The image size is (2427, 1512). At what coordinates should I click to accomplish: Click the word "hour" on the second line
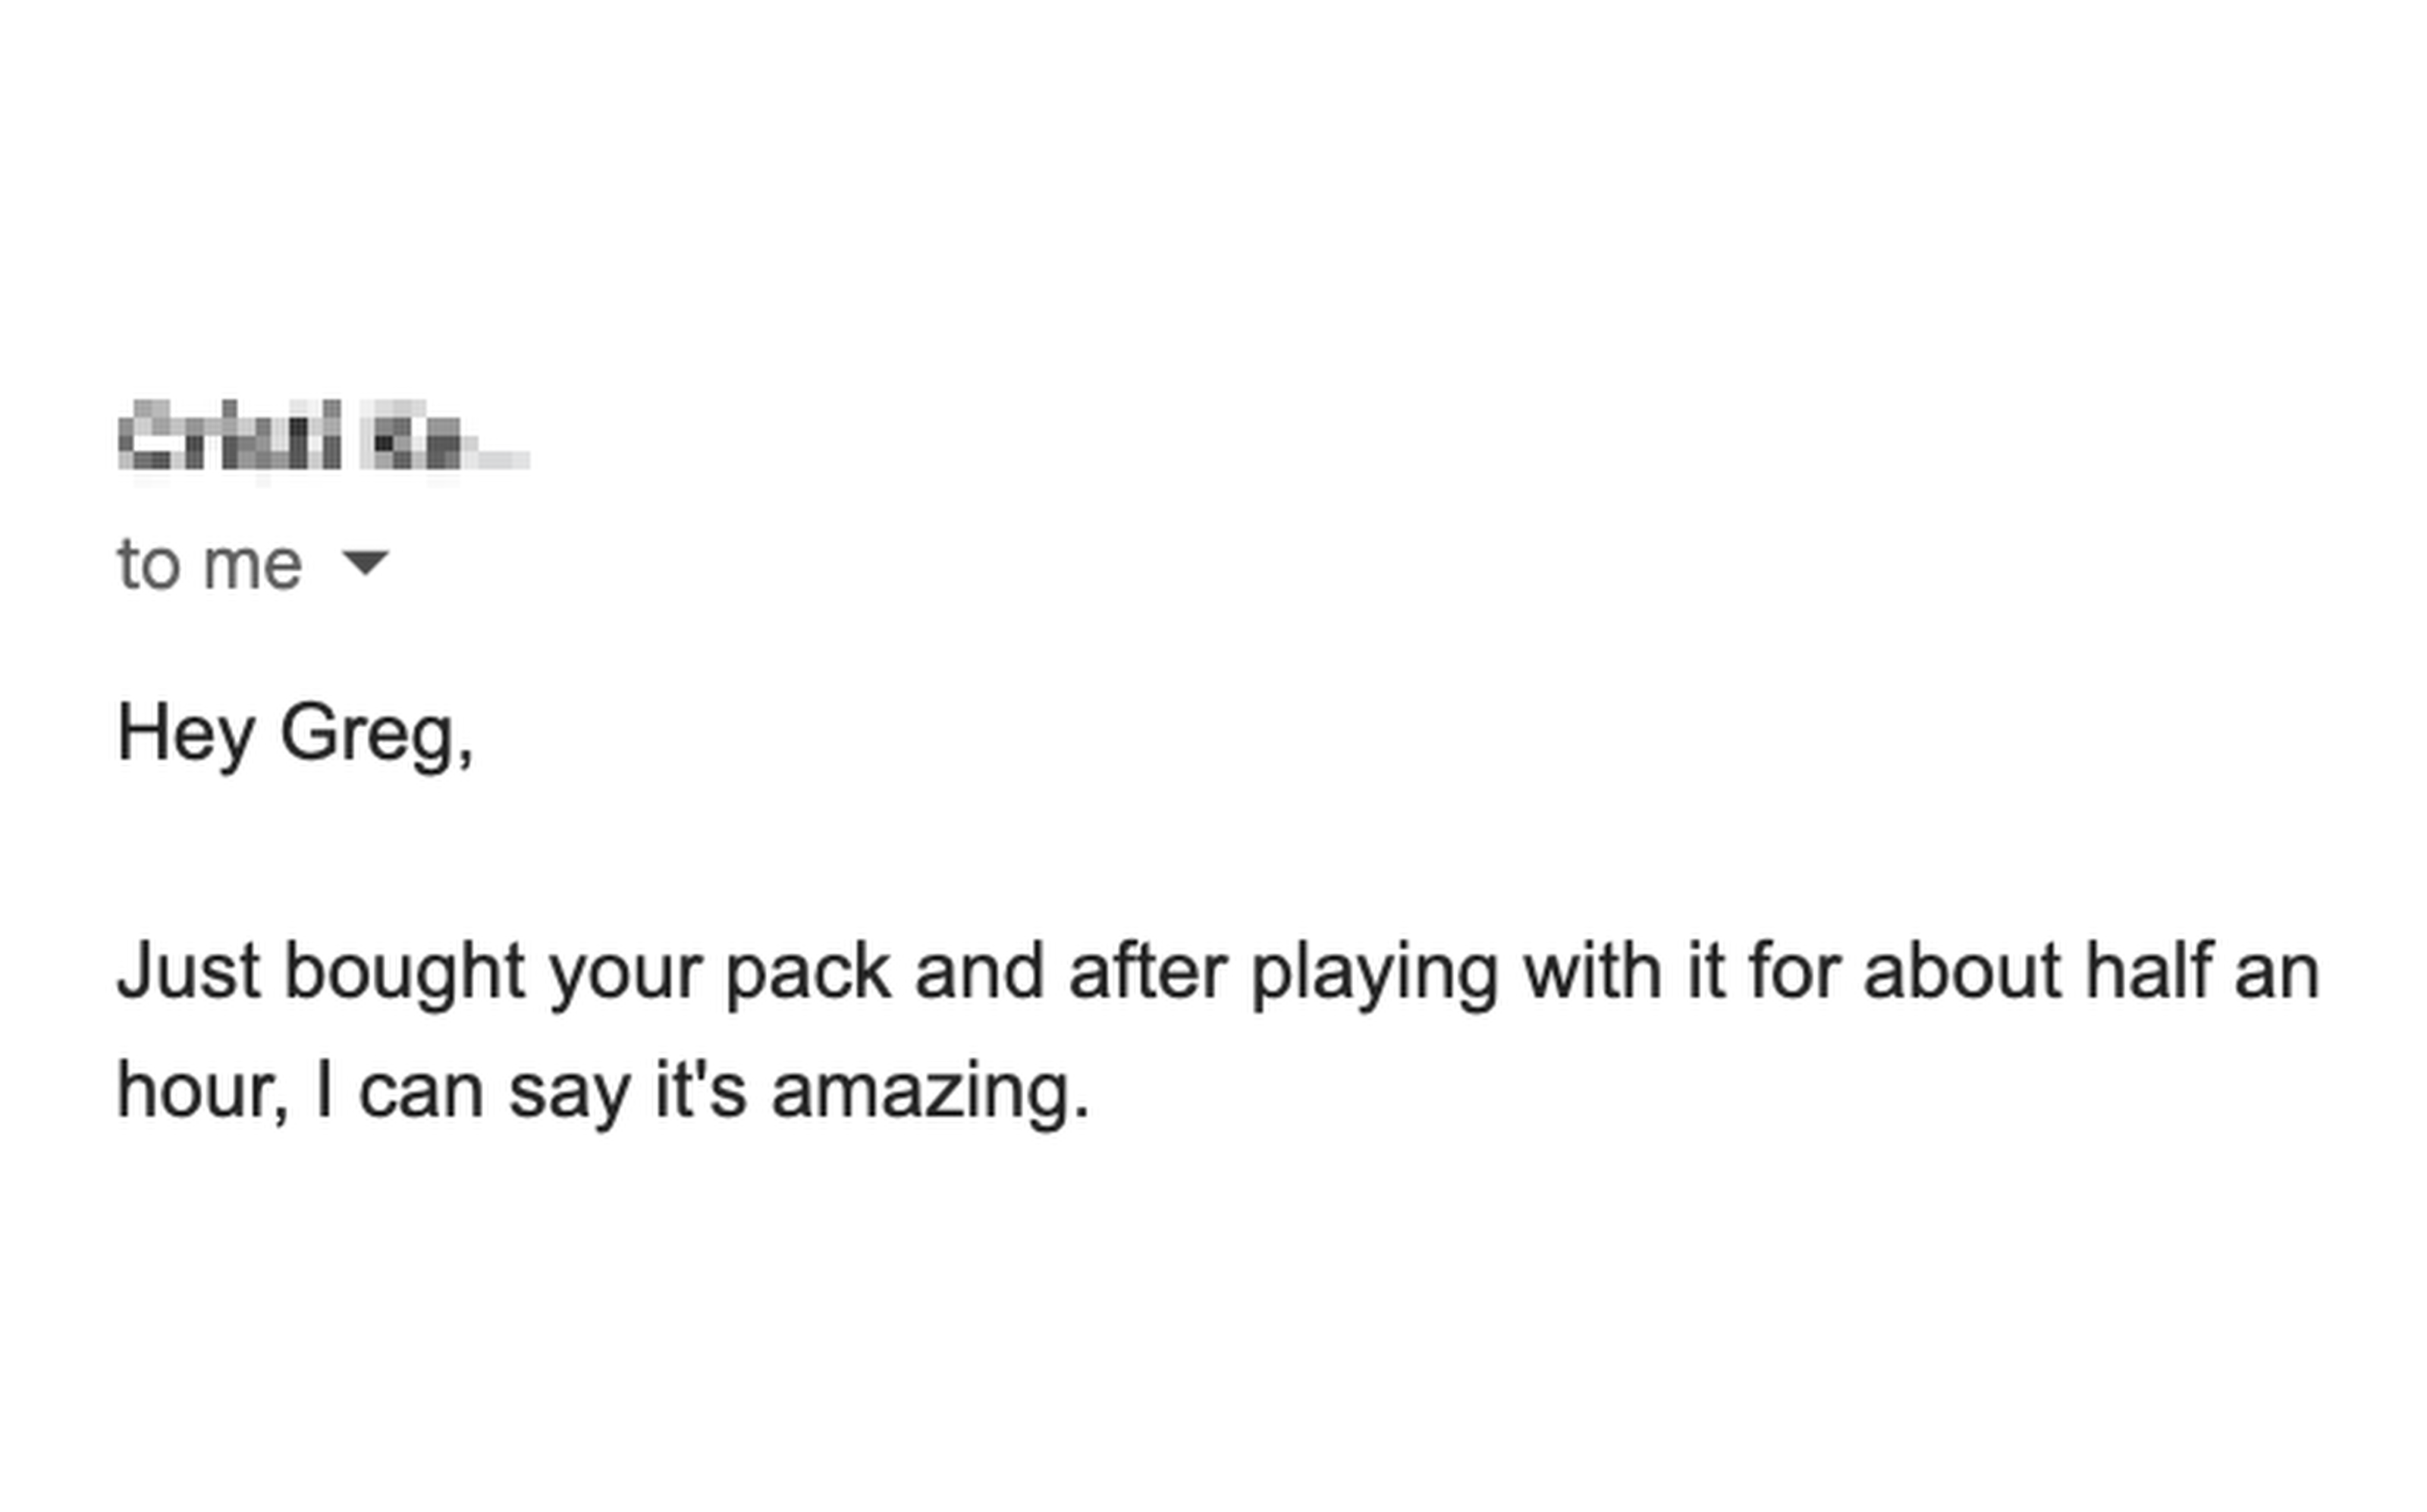pyautogui.click(x=198, y=1090)
